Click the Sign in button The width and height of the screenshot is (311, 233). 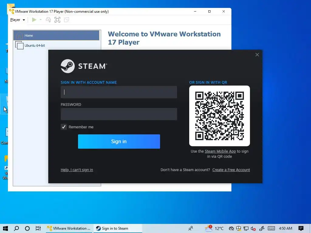(x=119, y=141)
